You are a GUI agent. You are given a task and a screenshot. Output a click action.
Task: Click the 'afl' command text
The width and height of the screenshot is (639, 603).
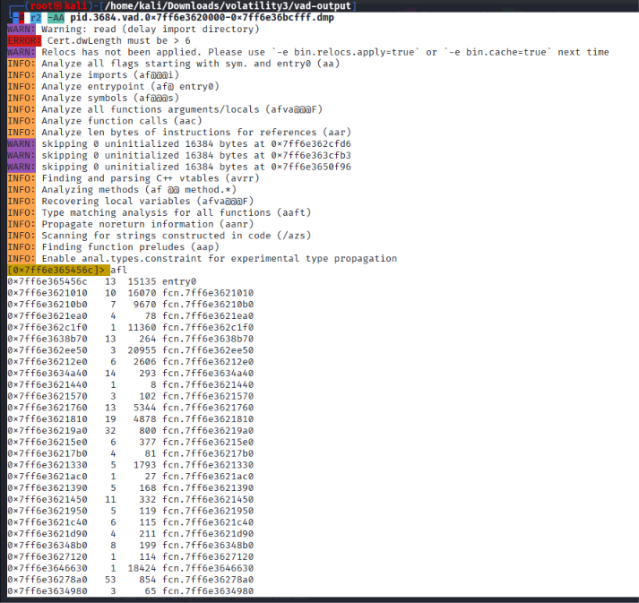click(118, 270)
